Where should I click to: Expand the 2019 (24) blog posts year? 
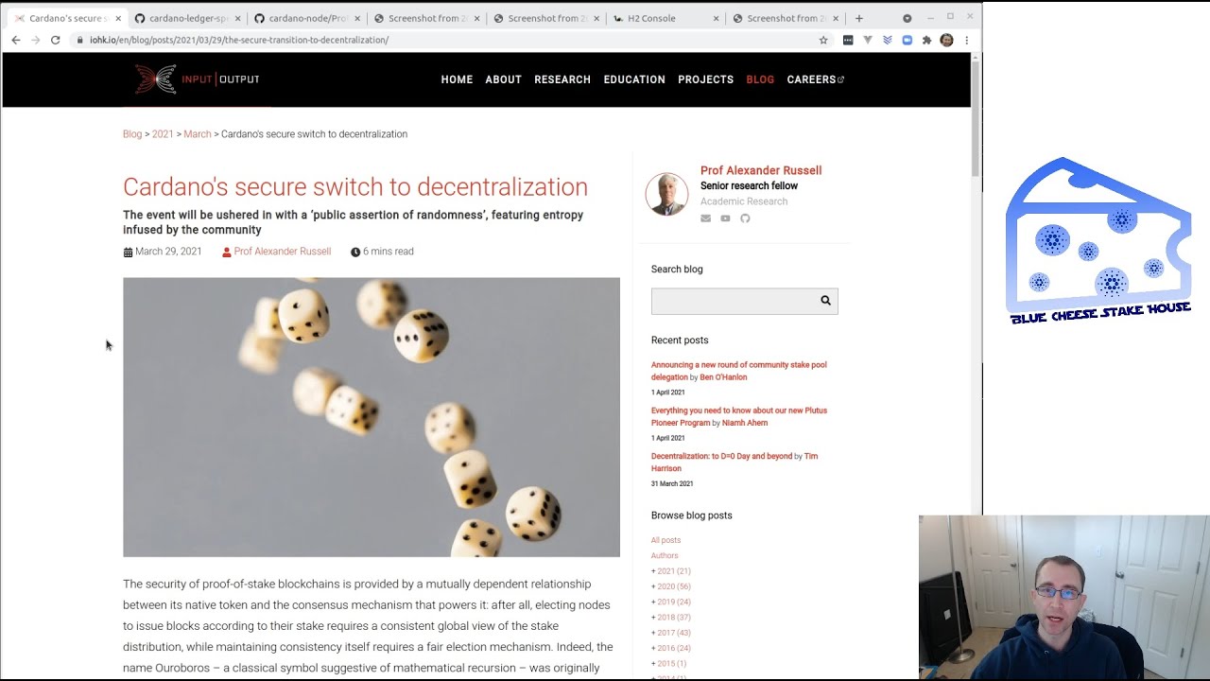click(x=671, y=602)
